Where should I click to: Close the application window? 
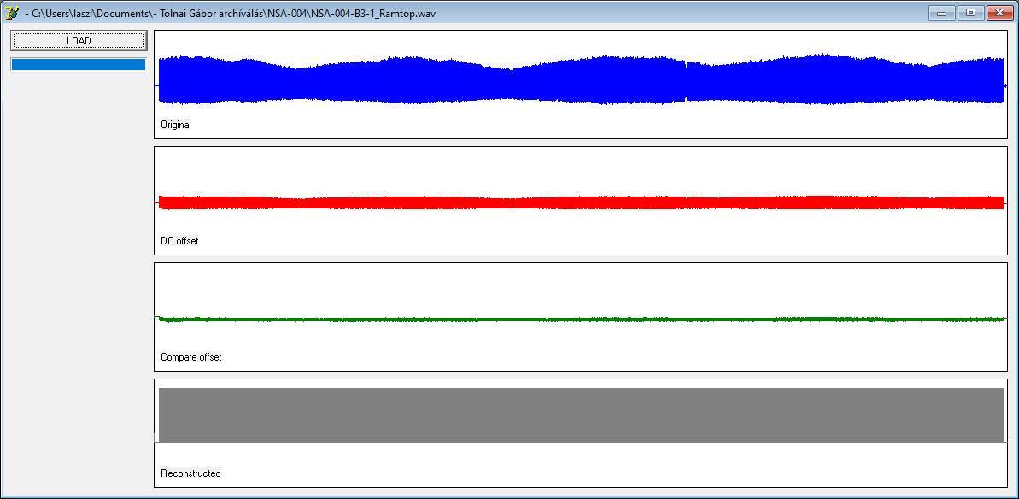click(1000, 12)
